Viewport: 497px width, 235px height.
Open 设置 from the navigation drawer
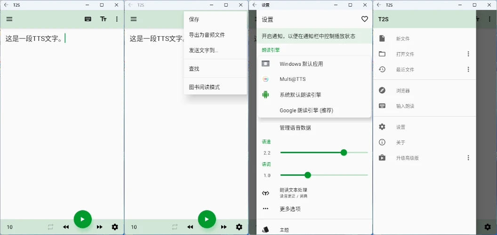pyautogui.click(x=400, y=127)
